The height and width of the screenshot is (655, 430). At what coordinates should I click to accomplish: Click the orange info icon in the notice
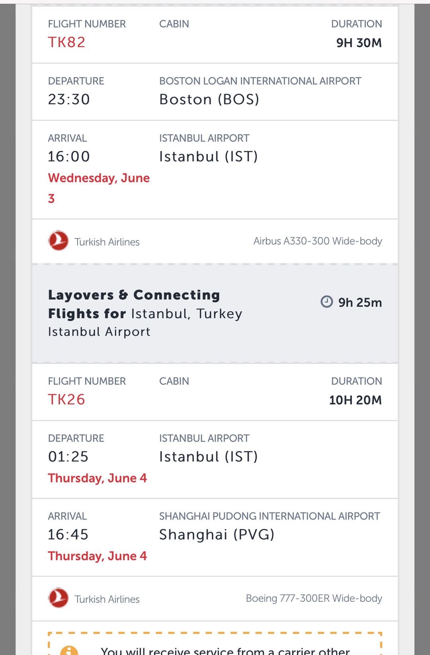[x=69, y=650]
